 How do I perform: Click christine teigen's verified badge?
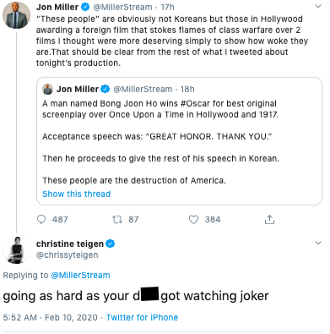pyautogui.click(x=111, y=244)
